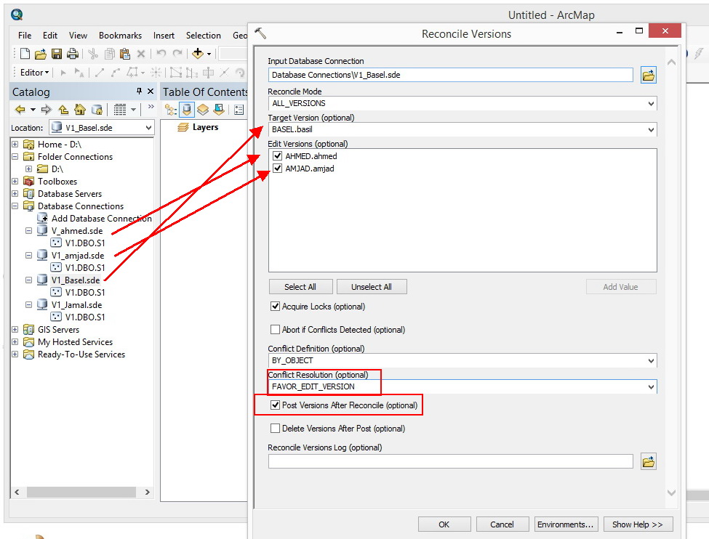The image size is (709, 539).
Task: Save the map with the floppy icon
Action: (x=57, y=54)
